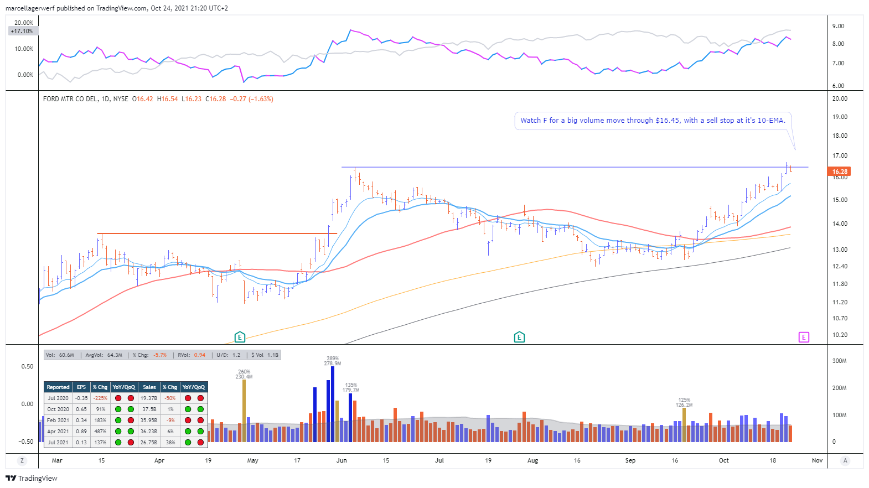This screenshot has width=869, height=488.
Task: Click the magenta upcoming earnings E marker
Action: (804, 337)
